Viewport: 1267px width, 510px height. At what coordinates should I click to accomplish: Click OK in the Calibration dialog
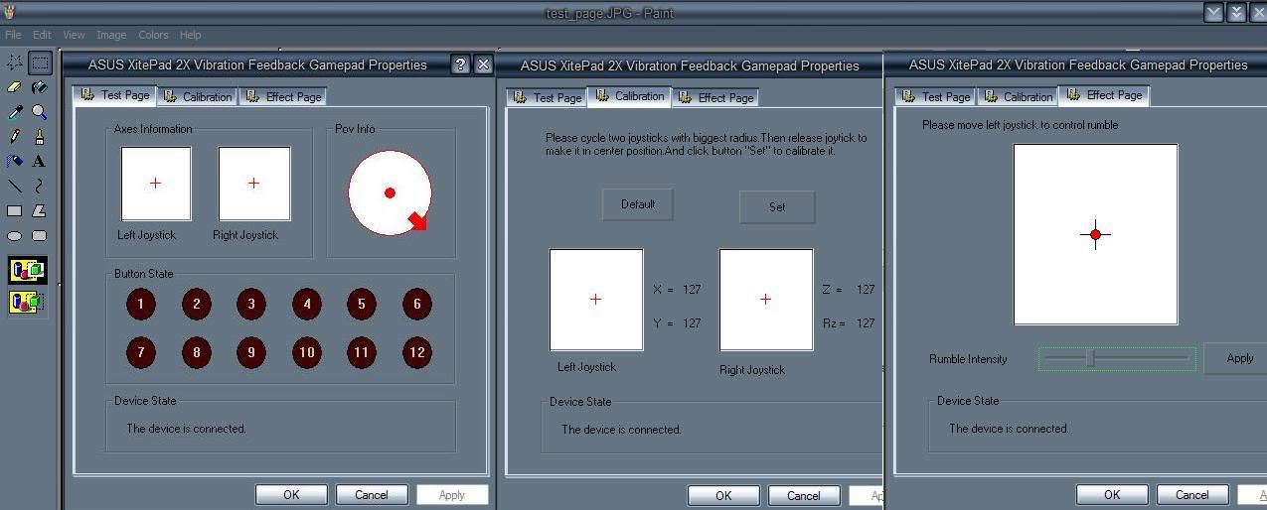pos(723,495)
